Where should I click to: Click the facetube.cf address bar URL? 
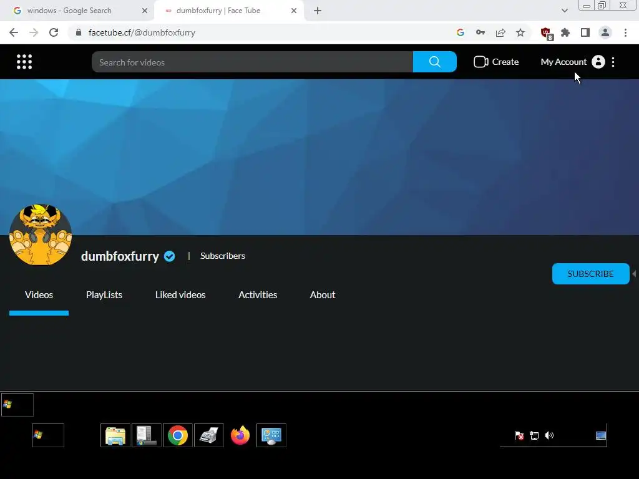coord(142,32)
